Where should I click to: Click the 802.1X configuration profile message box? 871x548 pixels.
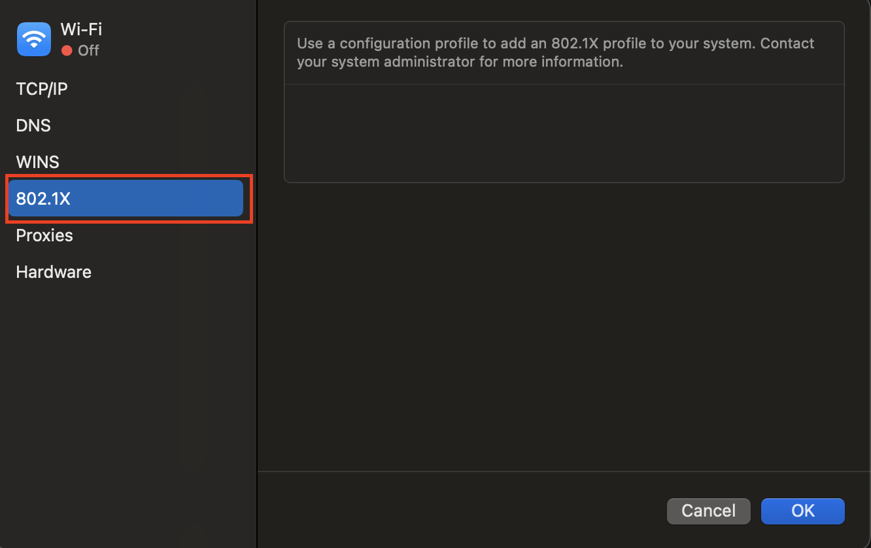point(564,52)
